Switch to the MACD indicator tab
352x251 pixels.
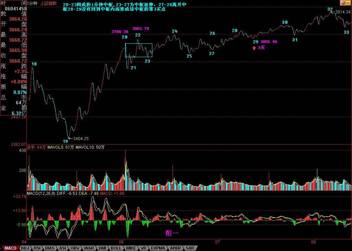point(10,248)
